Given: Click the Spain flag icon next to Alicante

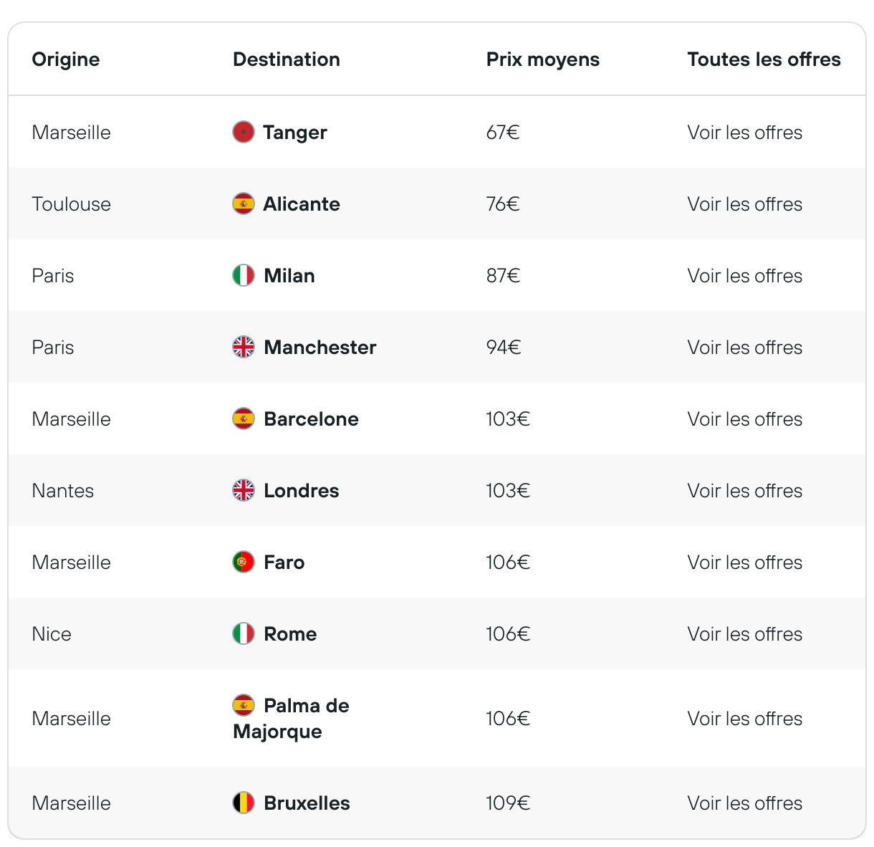Looking at the screenshot, I should point(244,204).
